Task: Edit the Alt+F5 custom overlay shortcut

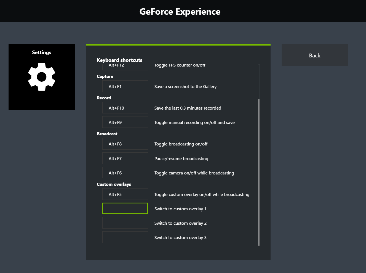Action: (x=125, y=194)
